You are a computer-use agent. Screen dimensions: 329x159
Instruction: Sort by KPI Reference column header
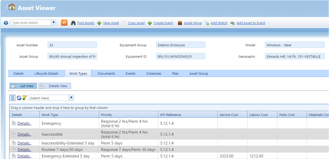pos(188,115)
